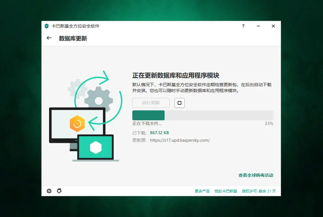Click the 23% progress value
This screenshot has width=323, height=217.
pos(269,123)
